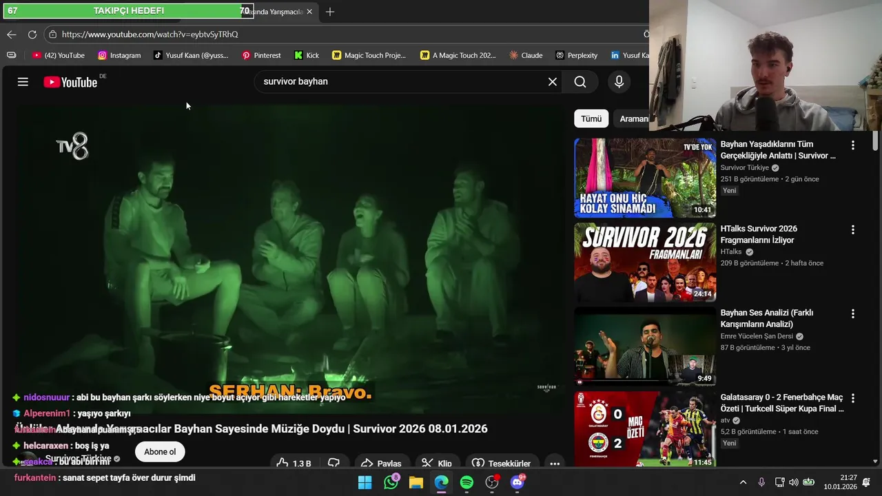Expand hidden system tray icons chevron
This screenshot has height=496, width=882.
743,482
